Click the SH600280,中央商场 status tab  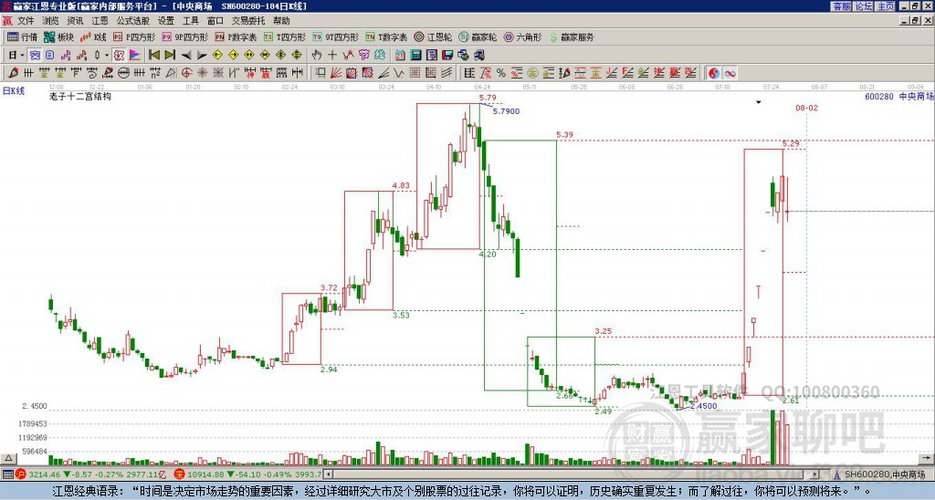tap(881, 474)
